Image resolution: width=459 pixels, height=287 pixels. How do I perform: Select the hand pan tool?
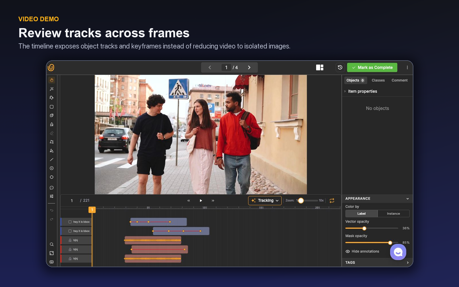pyautogui.click(x=52, y=80)
